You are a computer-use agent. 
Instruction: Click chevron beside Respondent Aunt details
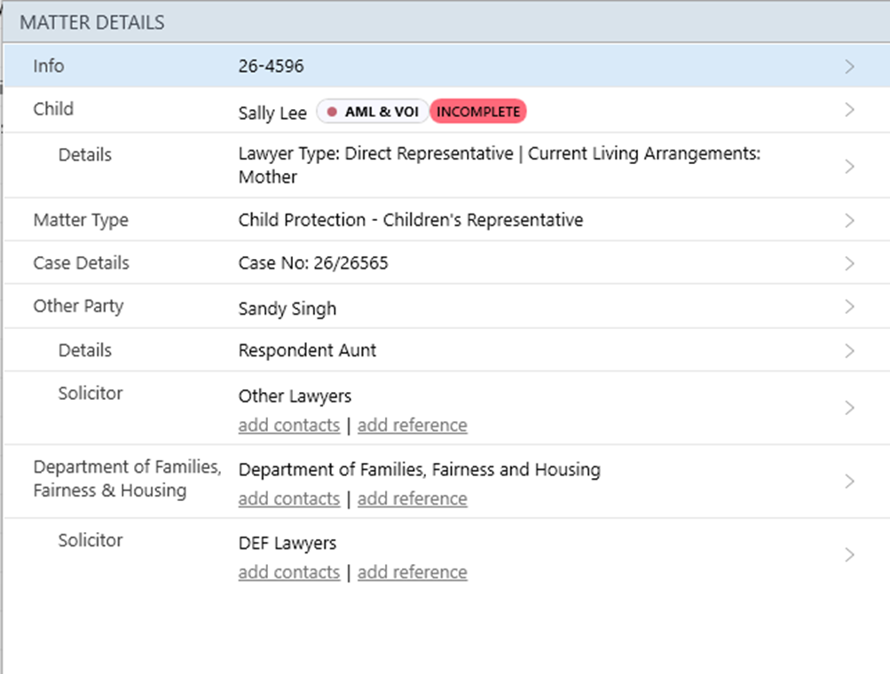click(x=849, y=351)
